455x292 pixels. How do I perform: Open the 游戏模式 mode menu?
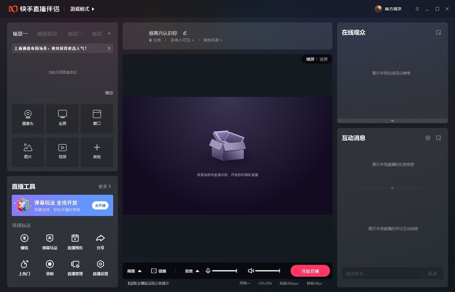pyautogui.click(x=81, y=8)
